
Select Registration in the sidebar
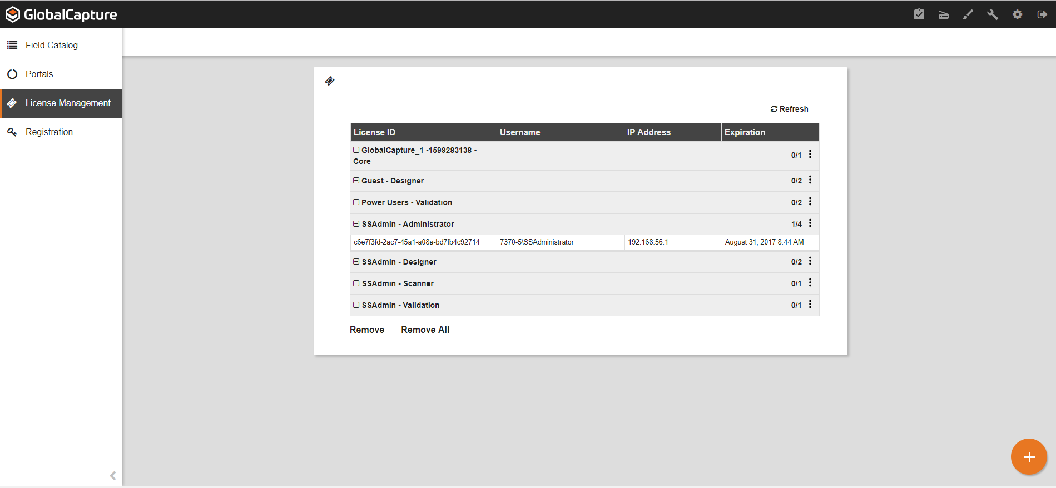49,132
